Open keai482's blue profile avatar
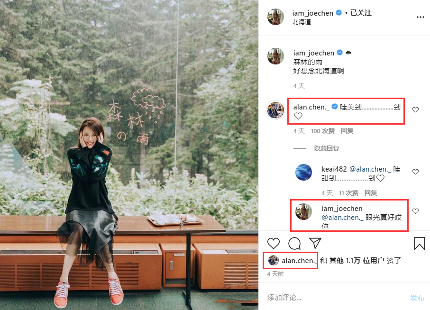The height and width of the screenshot is (310, 430). pos(303,173)
